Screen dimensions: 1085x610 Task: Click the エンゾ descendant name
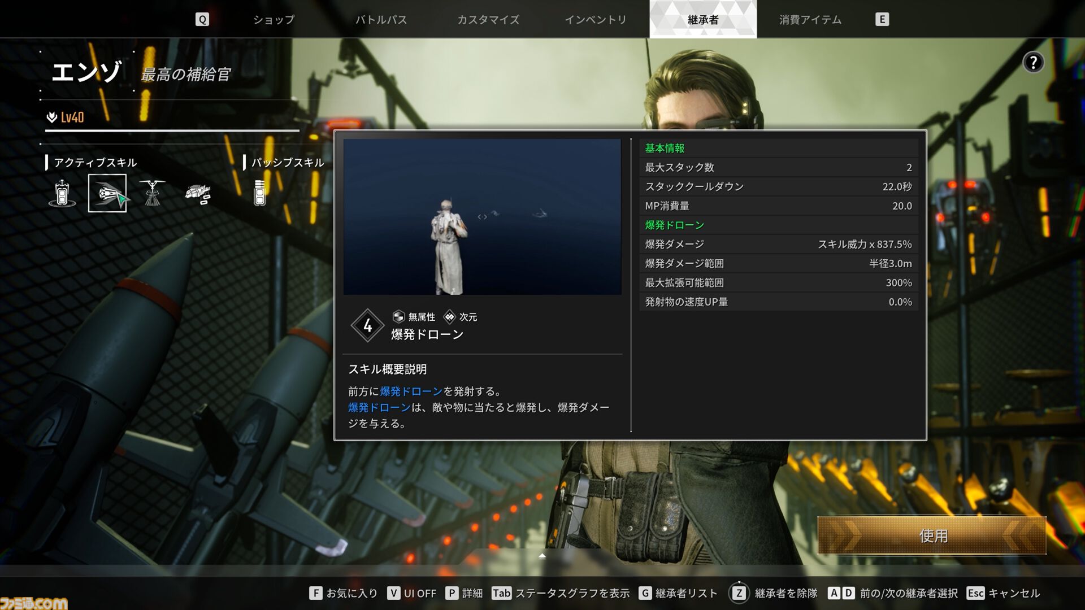[x=86, y=72]
